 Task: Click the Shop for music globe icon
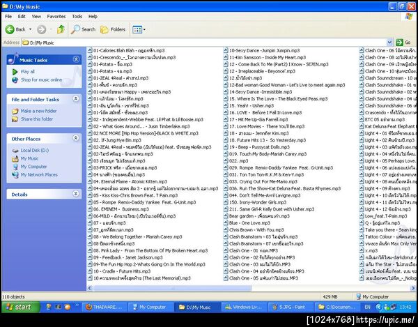pyautogui.click(x=15, y=79)
